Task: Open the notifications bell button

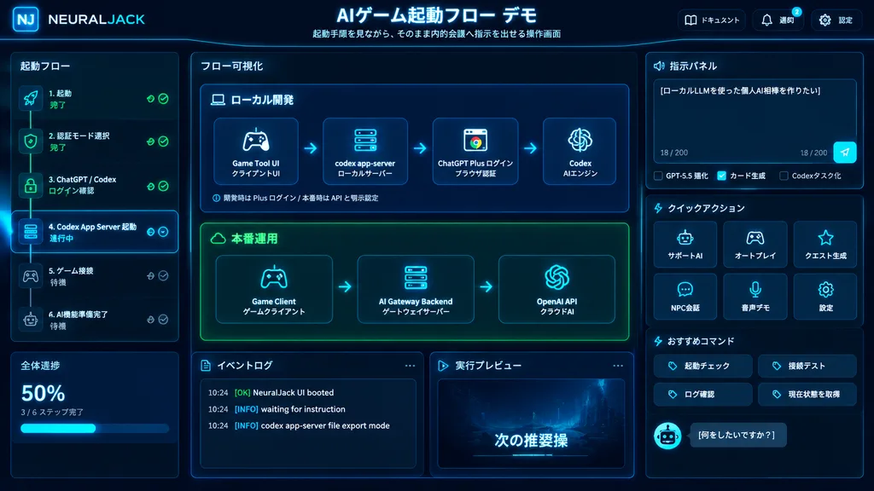Action: pos(778,20)
